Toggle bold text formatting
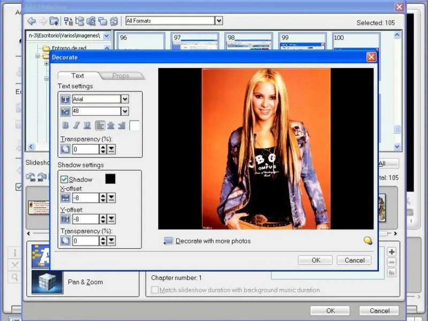 65,125
